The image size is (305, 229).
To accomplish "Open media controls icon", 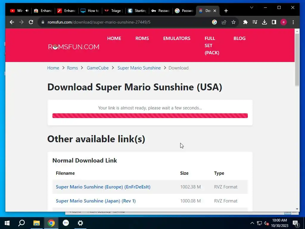I will coord(255,22).
